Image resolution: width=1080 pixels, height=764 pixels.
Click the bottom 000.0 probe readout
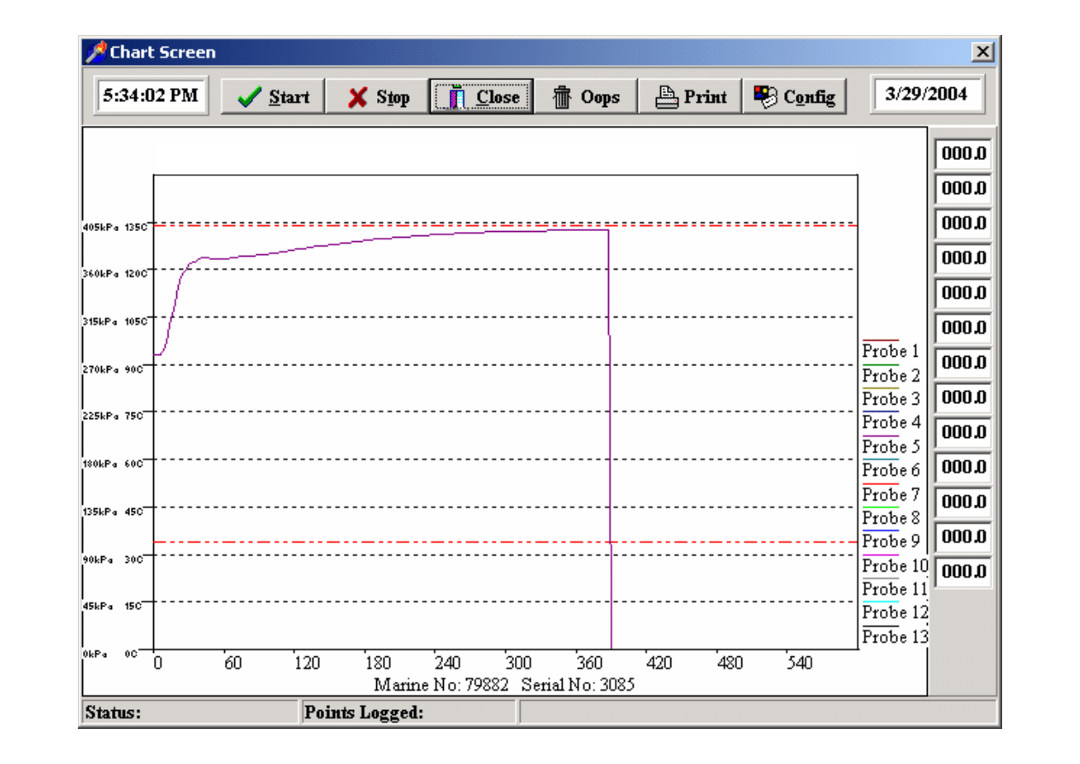pos(962,572)
